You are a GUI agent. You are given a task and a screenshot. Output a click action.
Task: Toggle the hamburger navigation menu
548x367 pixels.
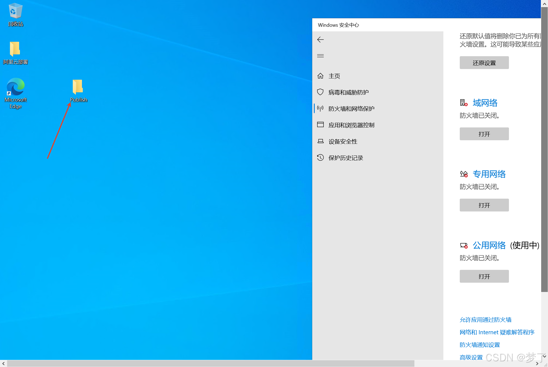point(320,56)
